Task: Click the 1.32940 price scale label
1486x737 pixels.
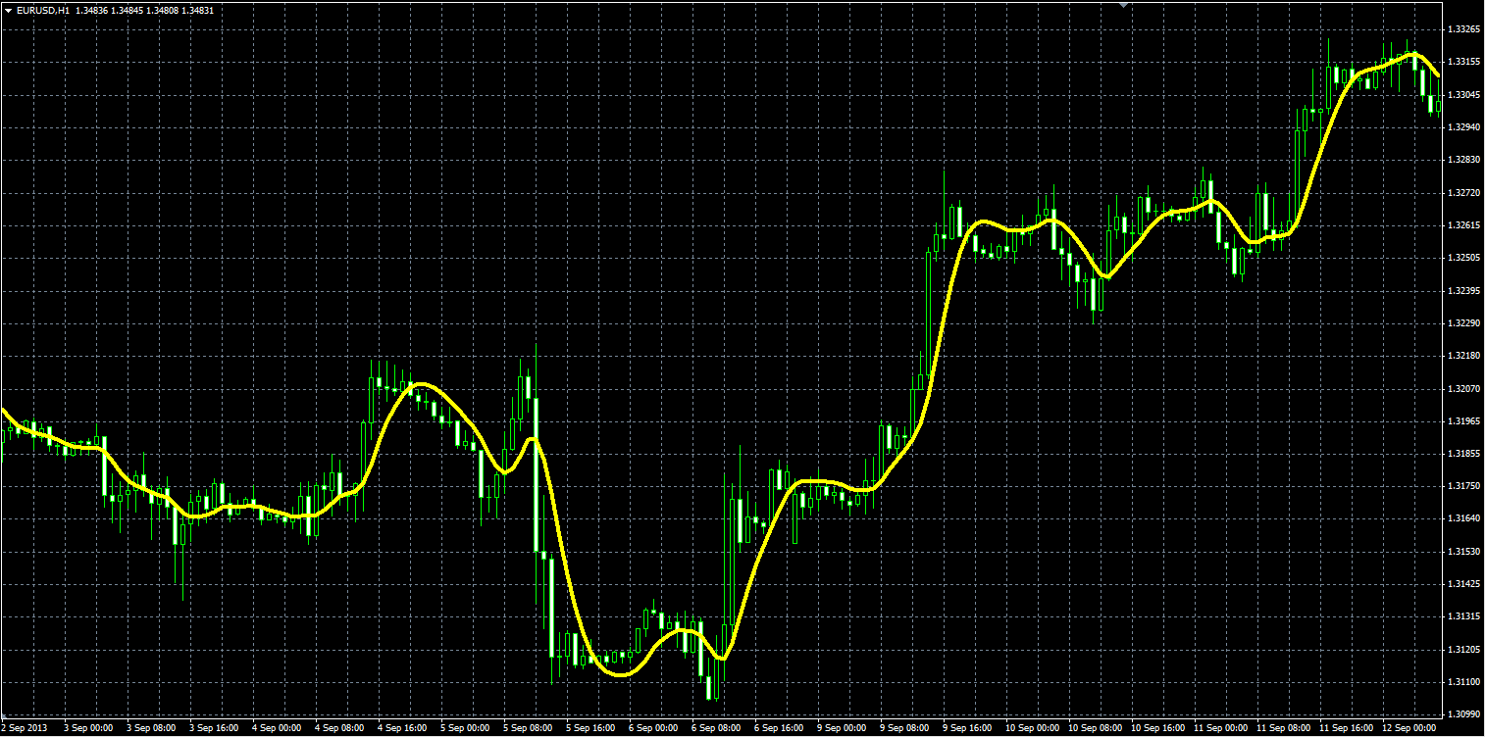Action: tap(1463, 127)
